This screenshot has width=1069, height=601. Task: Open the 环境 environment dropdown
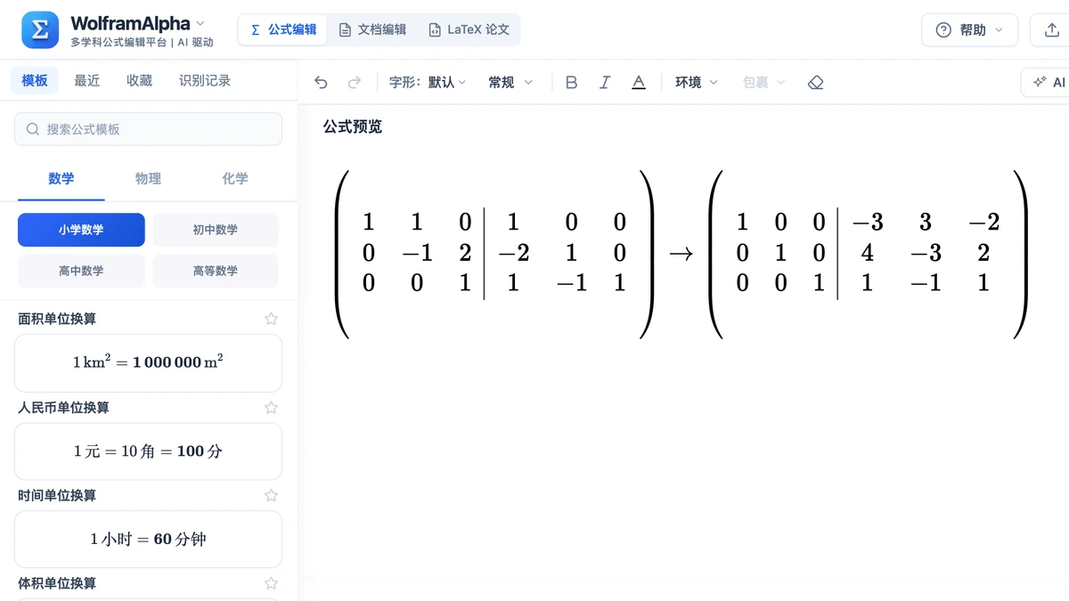tap(697, 83)
